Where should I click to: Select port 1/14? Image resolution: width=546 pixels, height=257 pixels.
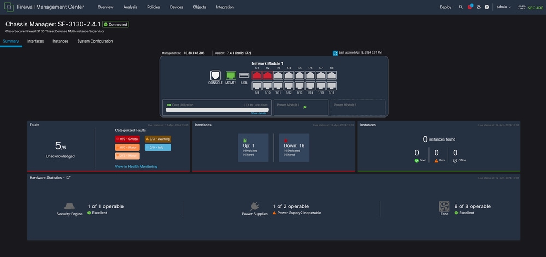[x=310, y=86]
